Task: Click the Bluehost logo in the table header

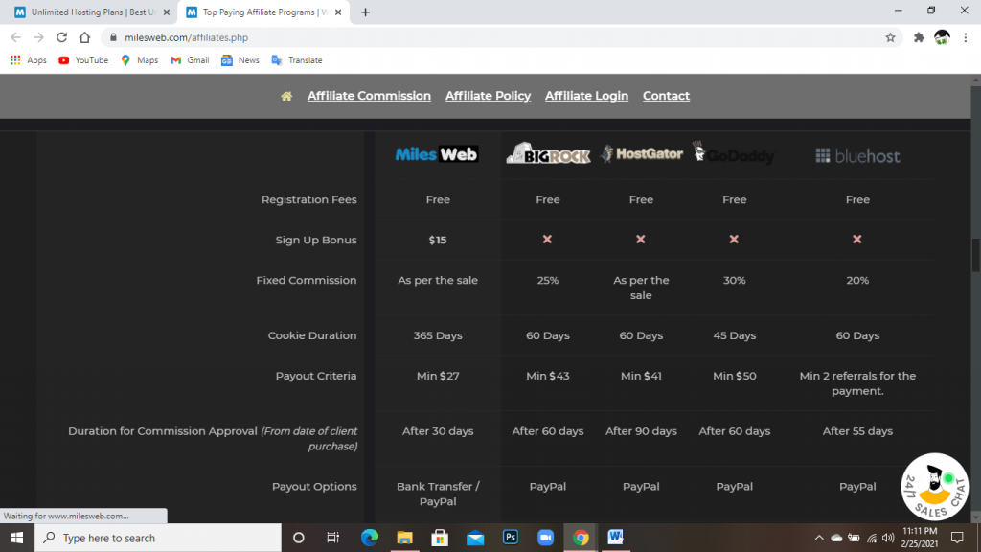Action: point(856,153)
